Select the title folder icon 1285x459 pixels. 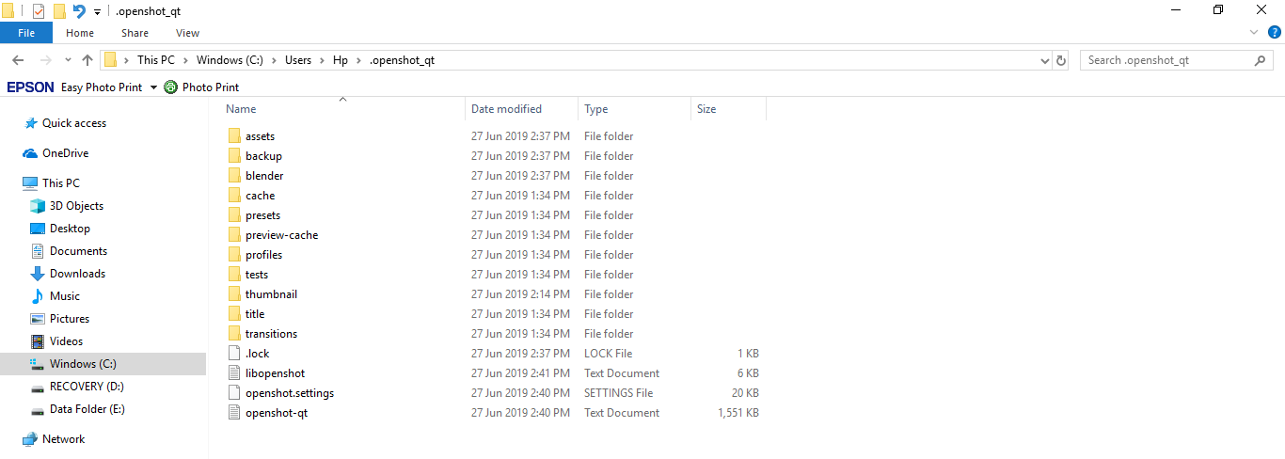tap(235, 314)
